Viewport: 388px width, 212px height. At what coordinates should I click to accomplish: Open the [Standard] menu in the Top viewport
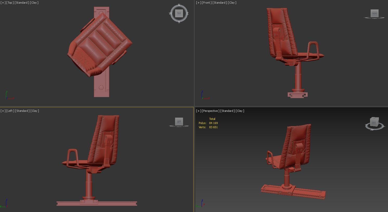click(22, 3)
